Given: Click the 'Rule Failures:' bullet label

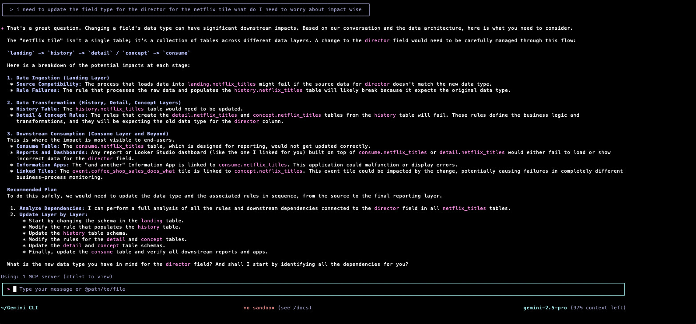Looking at the screenshot, I should point(38,90).
